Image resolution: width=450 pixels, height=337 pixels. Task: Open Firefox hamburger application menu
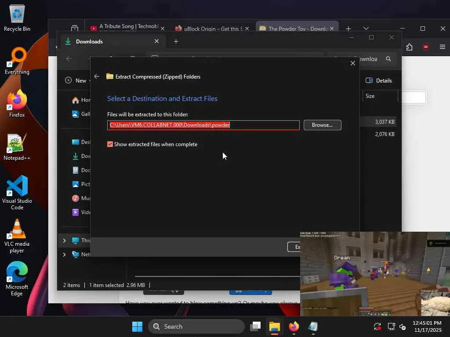coord(442,47)
